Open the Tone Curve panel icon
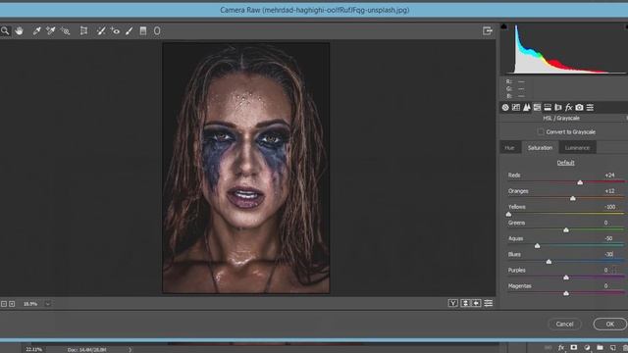Screen dimensions: 628x353 pos(516,107)
